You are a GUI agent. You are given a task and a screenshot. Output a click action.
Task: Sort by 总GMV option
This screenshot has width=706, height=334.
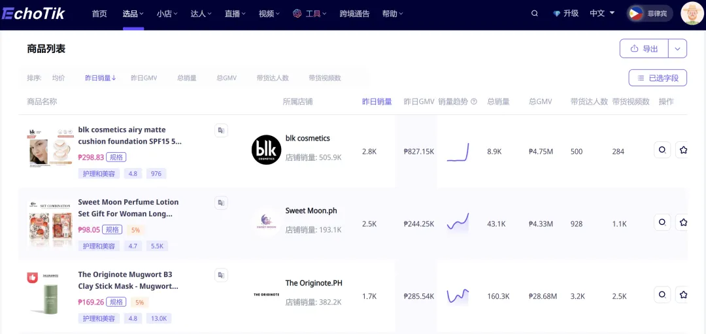[226, 78]
